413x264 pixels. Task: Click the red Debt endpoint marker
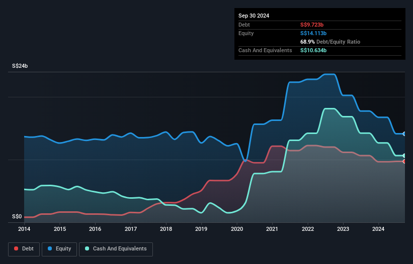[404, 161]
